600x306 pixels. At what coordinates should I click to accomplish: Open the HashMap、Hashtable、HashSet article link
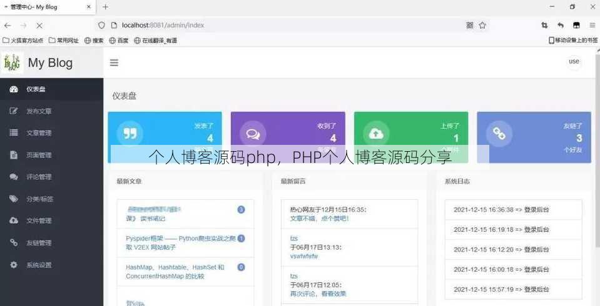coord(175,272)
